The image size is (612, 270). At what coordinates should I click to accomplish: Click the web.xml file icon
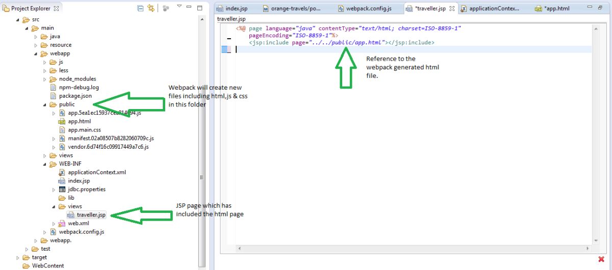[x=62, y=223]
